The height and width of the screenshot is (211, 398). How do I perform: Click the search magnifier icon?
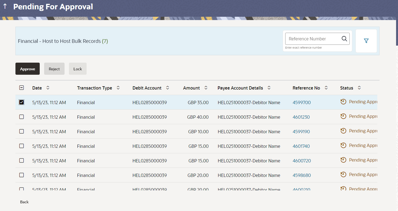point(344,39)
